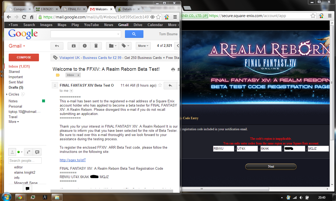This screenshot has width=336, height=201.
Task: Switch to the 13656205 browser tab
Action: 47,9
